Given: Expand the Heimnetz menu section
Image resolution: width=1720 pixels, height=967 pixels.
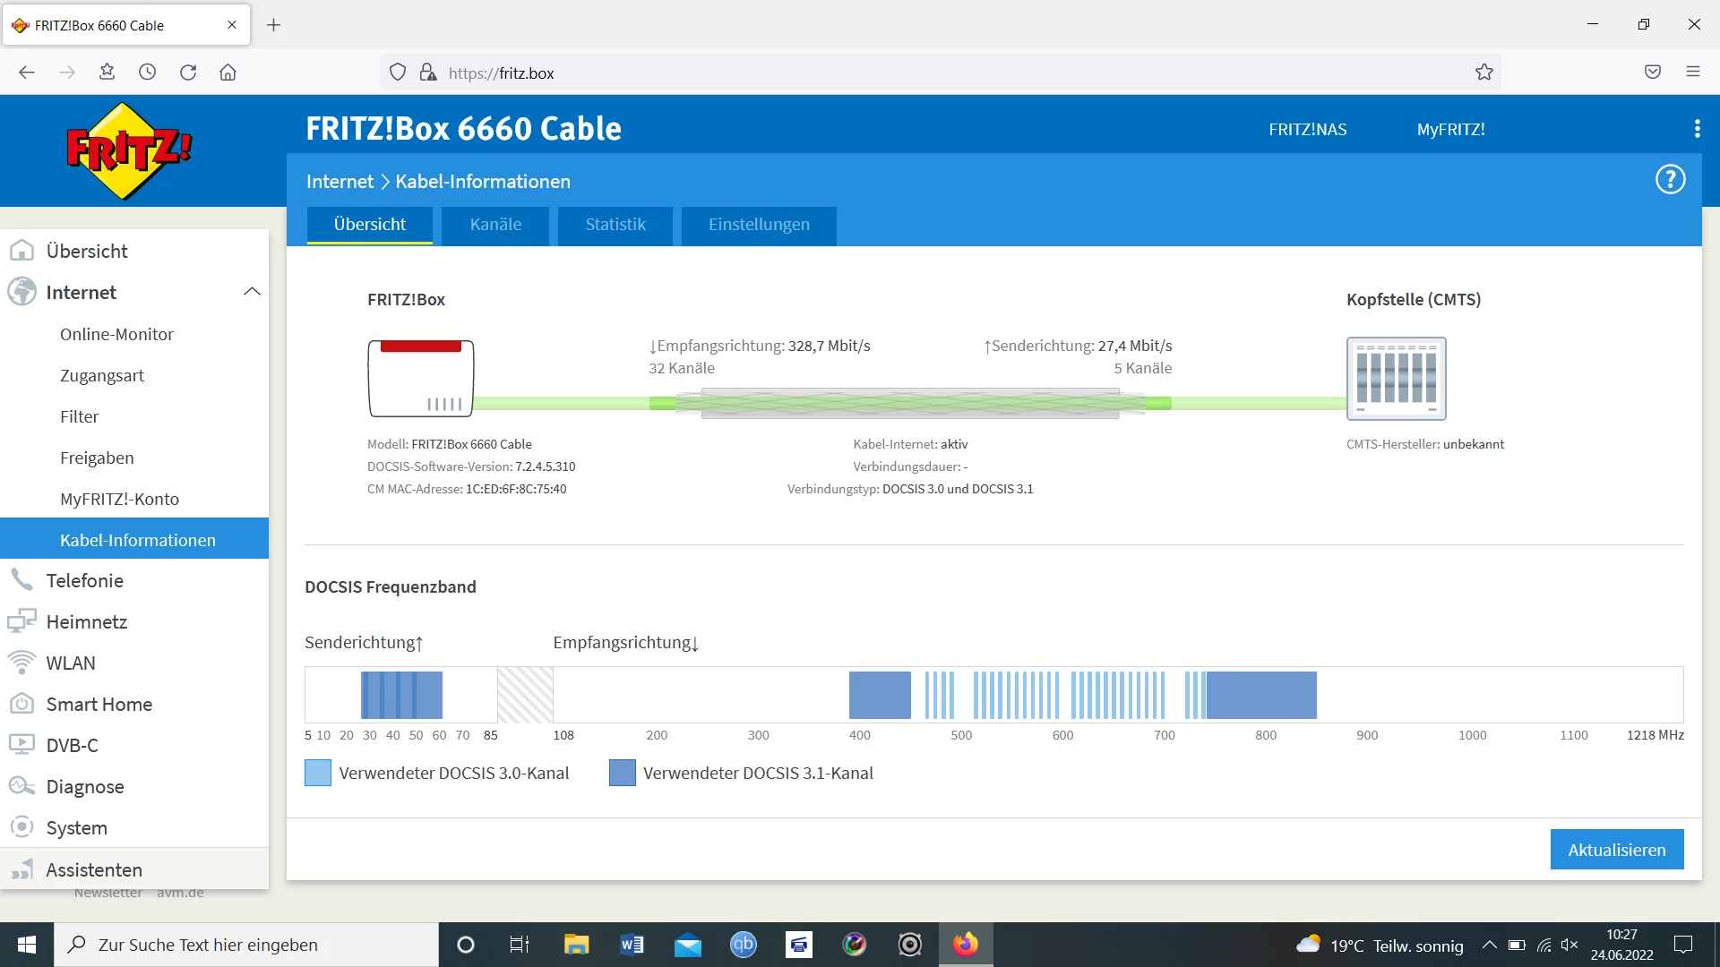Looking at the screenshot, I should click(86, 621).
